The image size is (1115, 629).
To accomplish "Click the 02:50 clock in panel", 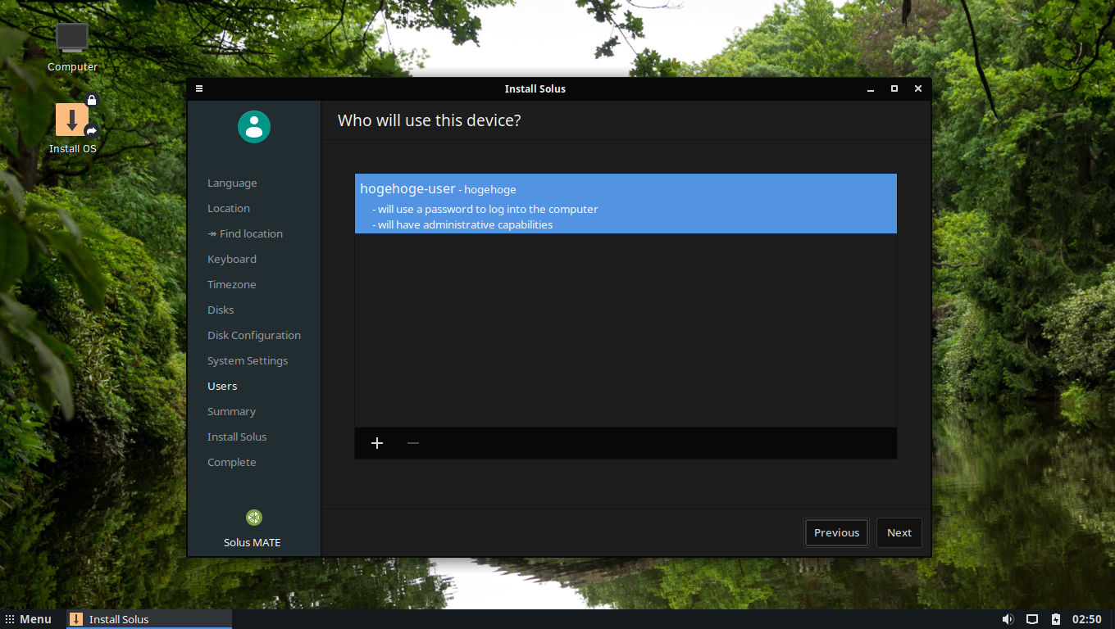I will 1087,619.
